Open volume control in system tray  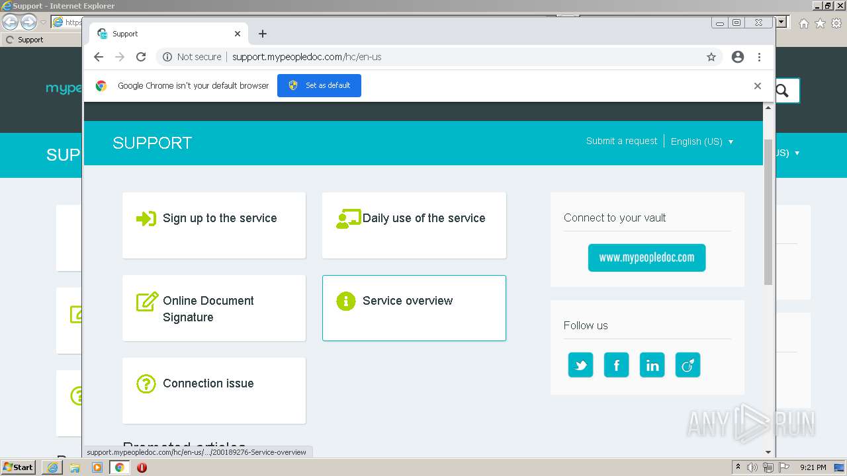coord(752,467)
